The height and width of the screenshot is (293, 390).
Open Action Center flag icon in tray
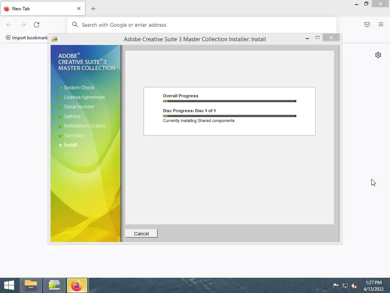336,285
